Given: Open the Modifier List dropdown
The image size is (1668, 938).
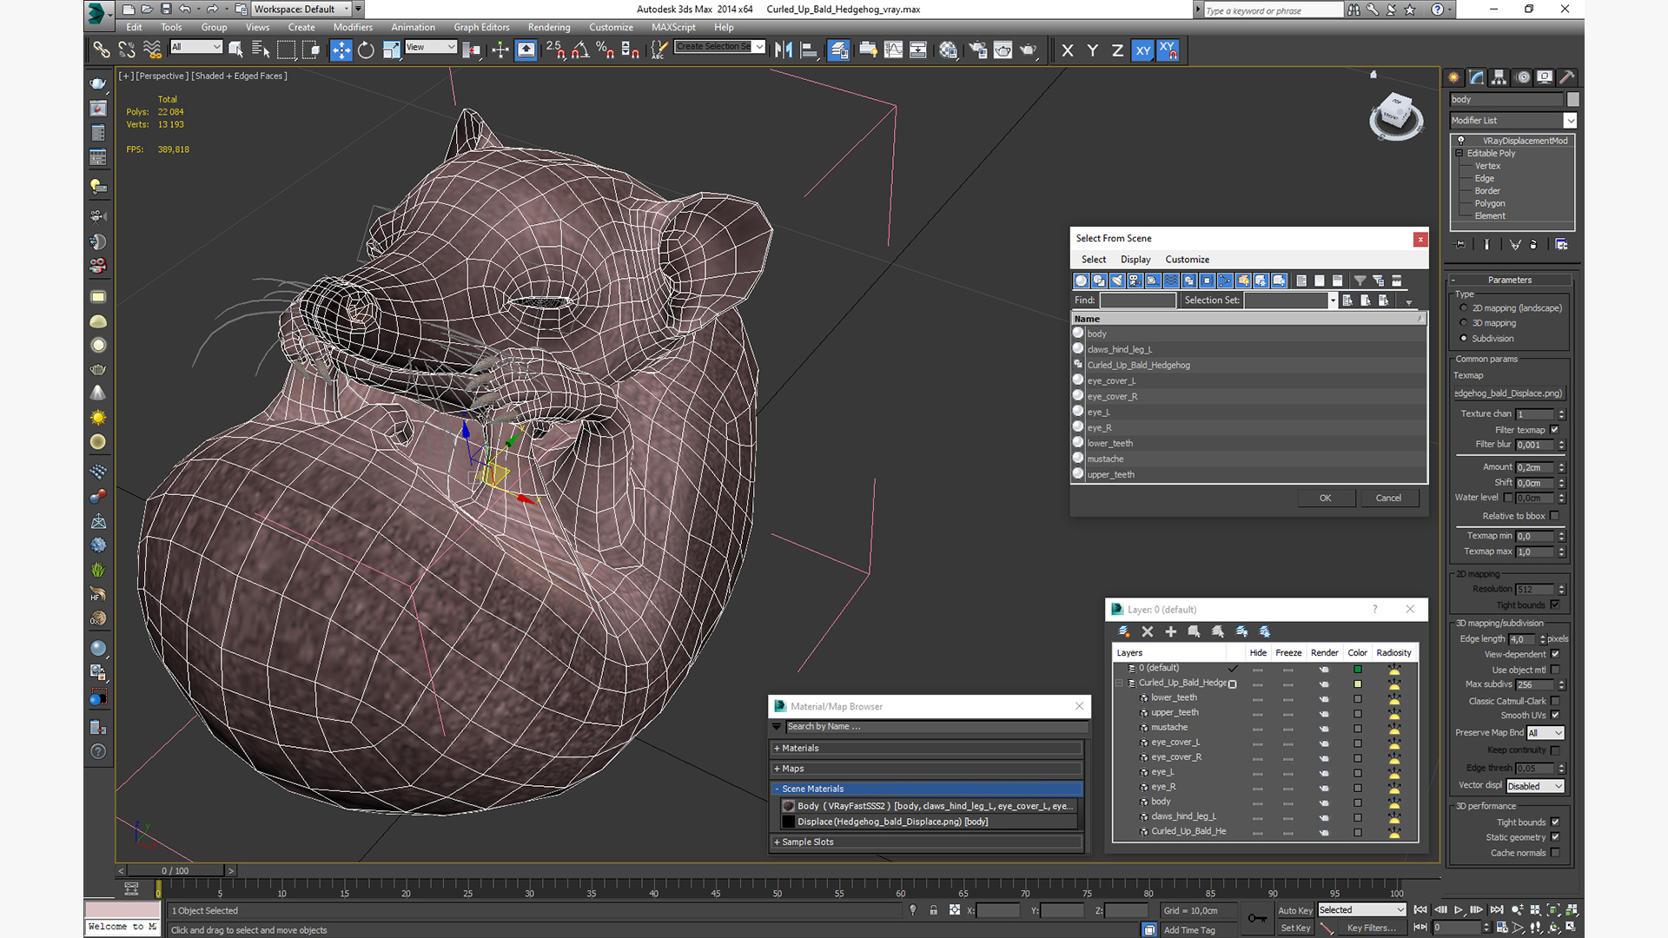Looking at the screenshot, I should click(x=1512, y=121).
